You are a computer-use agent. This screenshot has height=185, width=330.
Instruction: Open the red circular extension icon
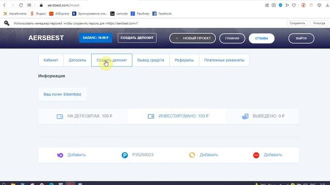pos(303,5)
